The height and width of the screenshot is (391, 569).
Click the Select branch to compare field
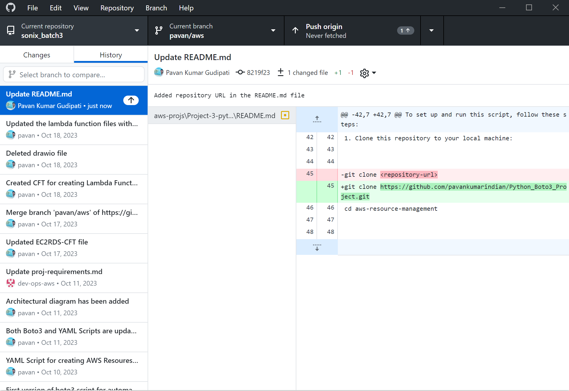click(x=74, y=75)
